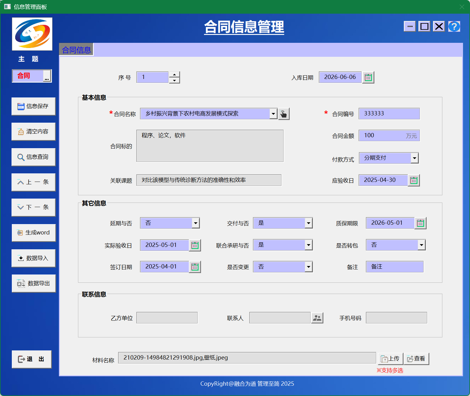Select the 合同信息 tab

tap(76, 50)
